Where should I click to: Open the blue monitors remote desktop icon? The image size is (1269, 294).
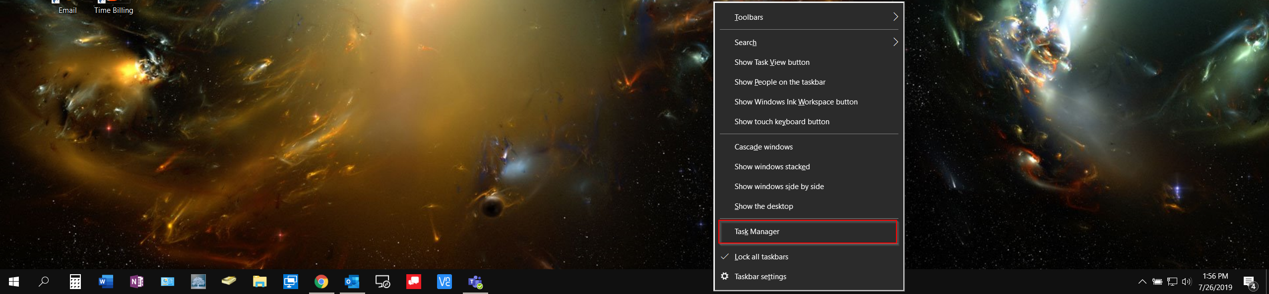point(290,282)
